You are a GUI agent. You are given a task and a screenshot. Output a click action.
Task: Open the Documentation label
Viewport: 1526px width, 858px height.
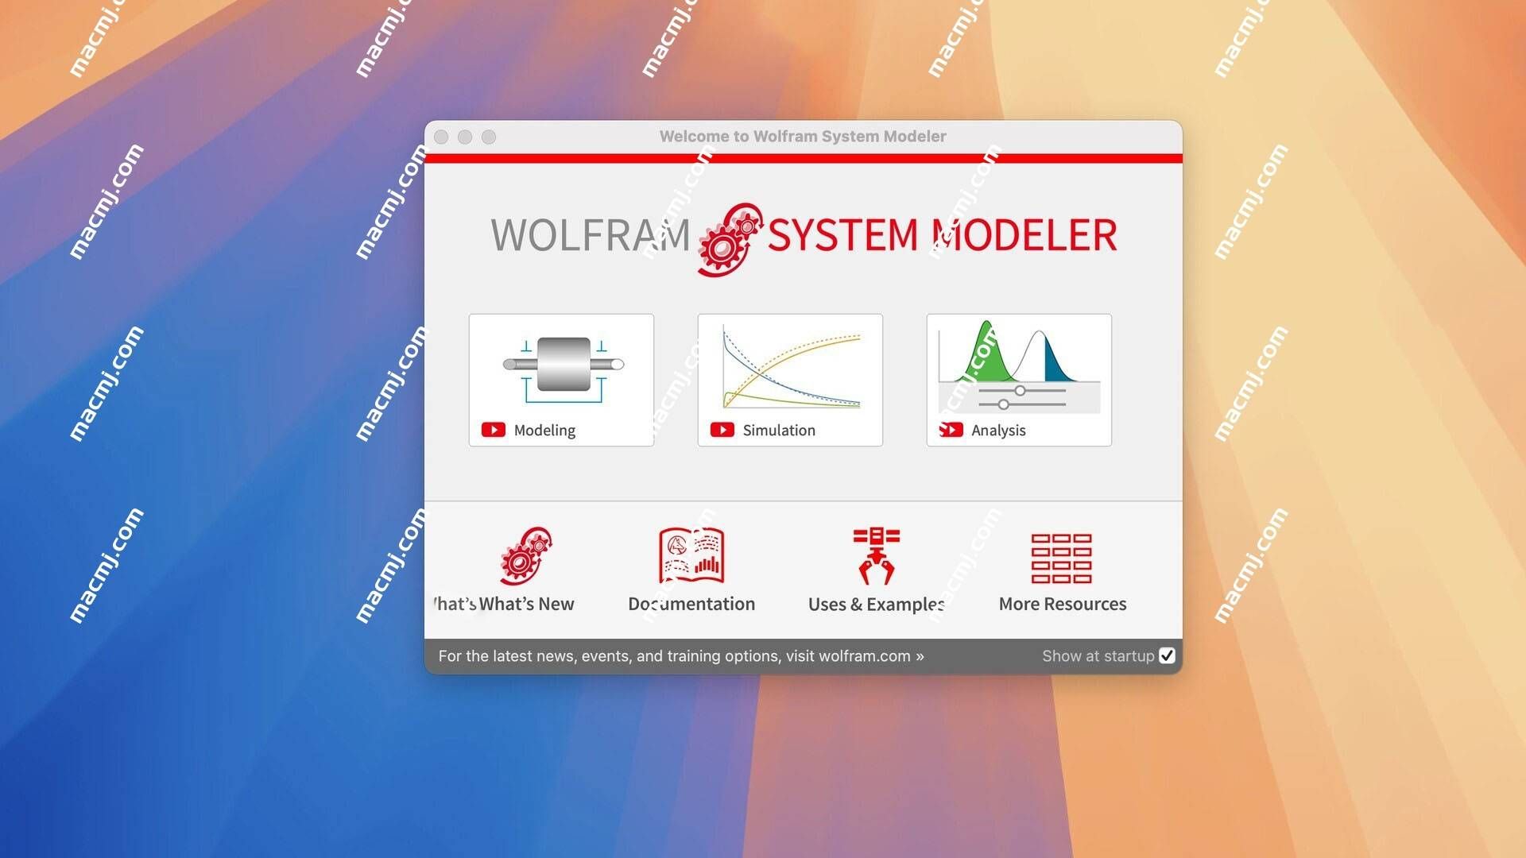pyautogui.click(x=691, y=604)
